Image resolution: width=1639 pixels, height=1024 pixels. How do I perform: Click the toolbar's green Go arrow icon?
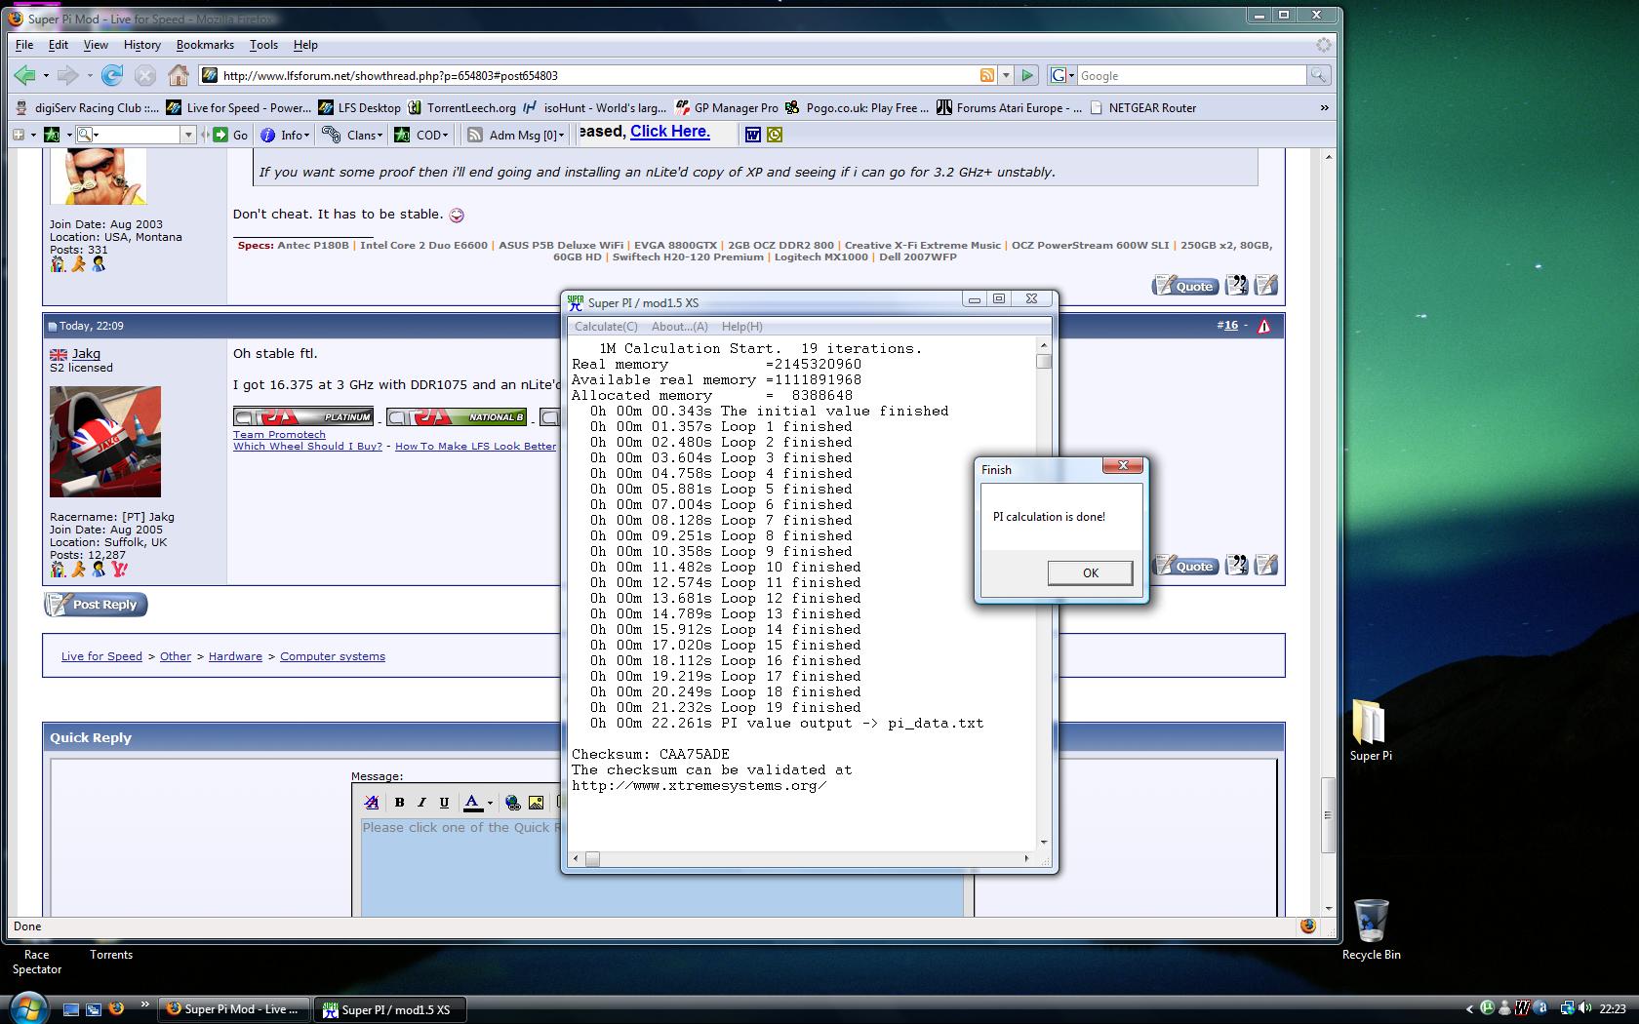(221, 135)
